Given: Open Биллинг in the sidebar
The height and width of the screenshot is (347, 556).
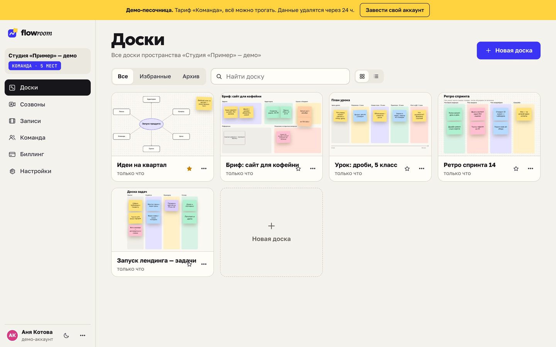Looking at the screenshot, I should click(47, 154).
